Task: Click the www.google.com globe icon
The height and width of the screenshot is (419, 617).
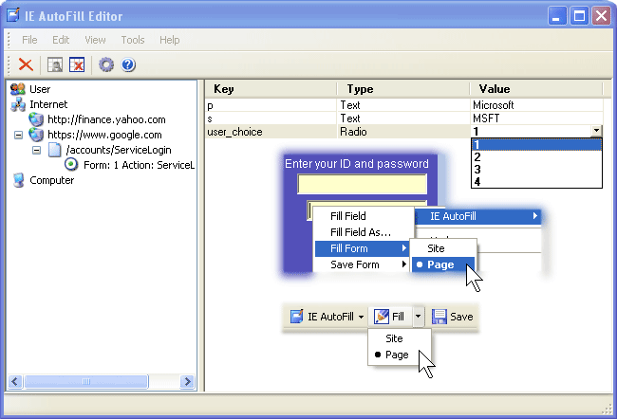Action: pyautogui.click(x=36, y=135)
